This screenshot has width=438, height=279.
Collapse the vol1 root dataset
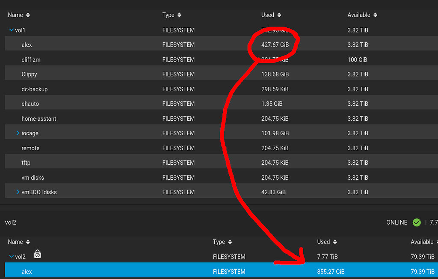[x=11, y=30]
